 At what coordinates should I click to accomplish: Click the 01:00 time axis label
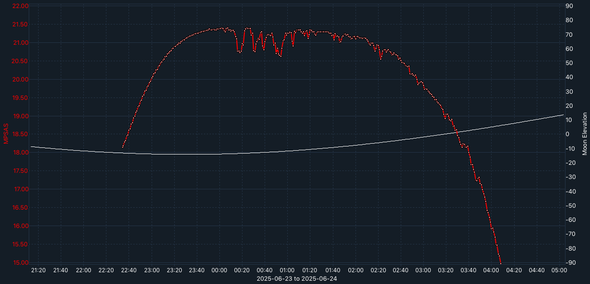(287, 270)
